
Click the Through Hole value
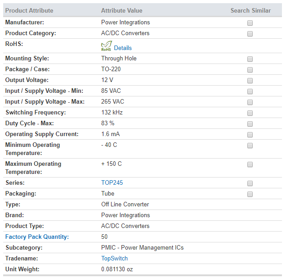[x=119, y=58]
